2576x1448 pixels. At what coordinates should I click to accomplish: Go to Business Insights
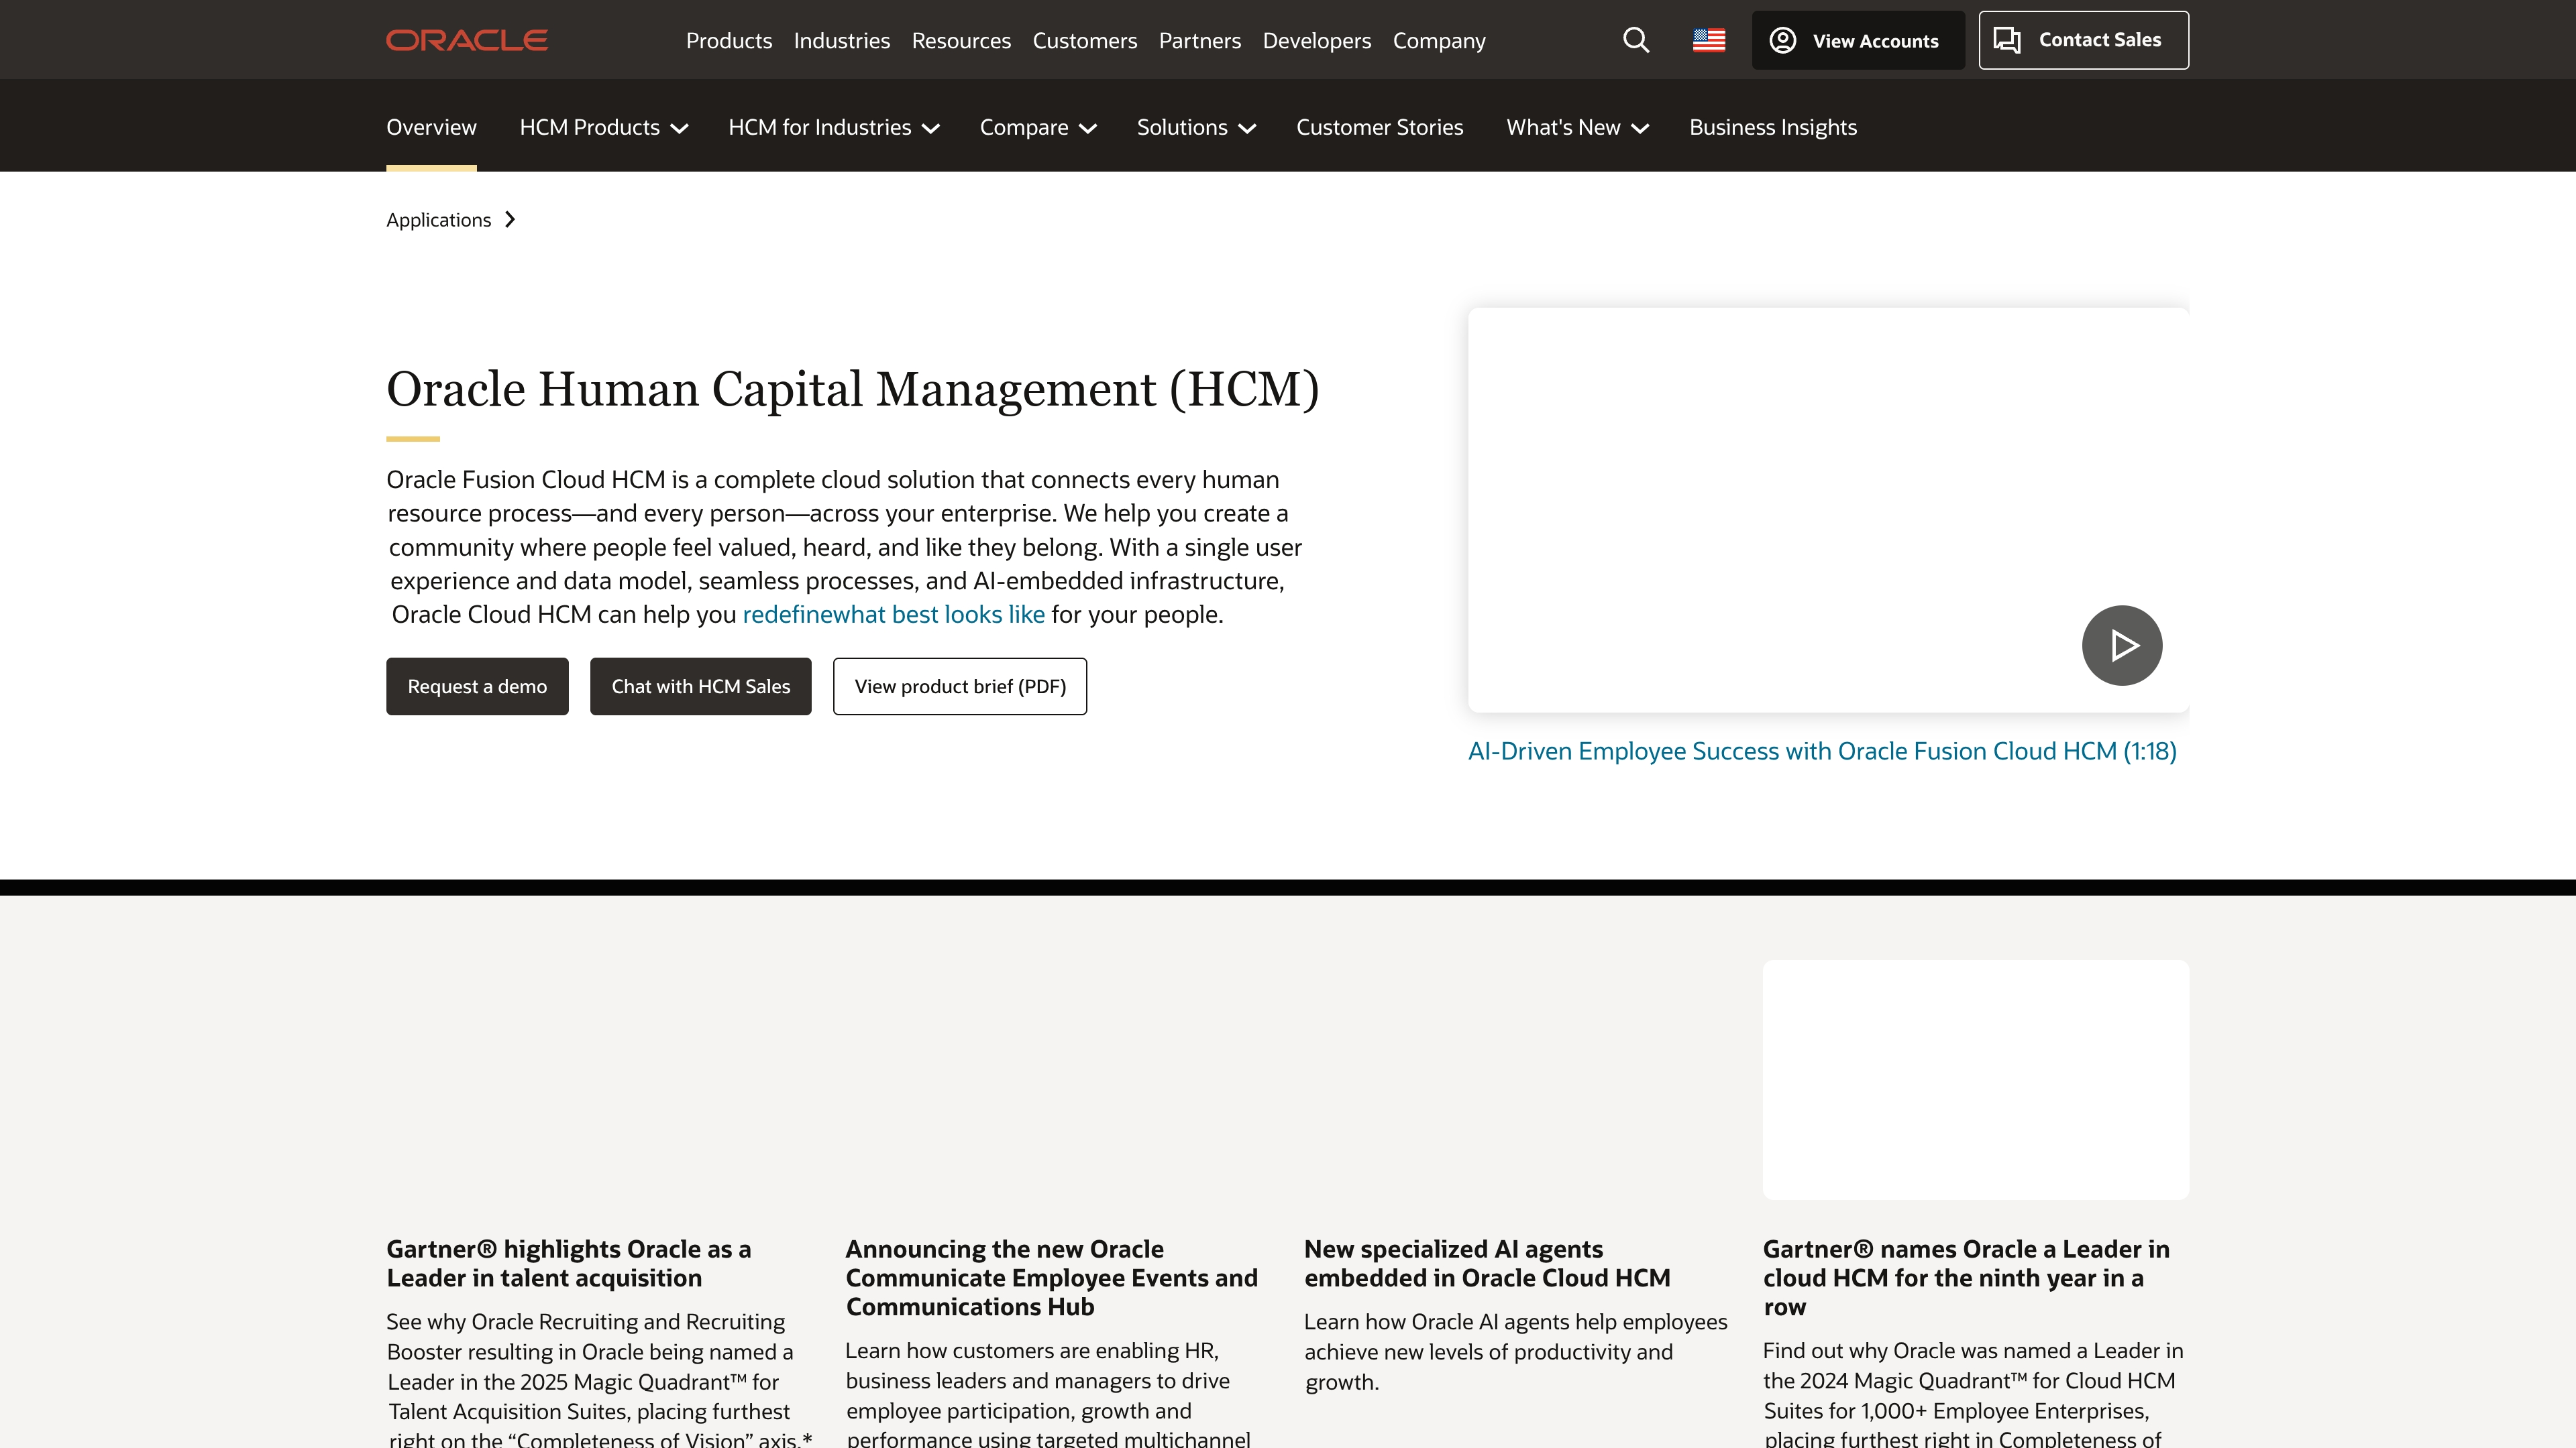click(x=1773, y=127)
